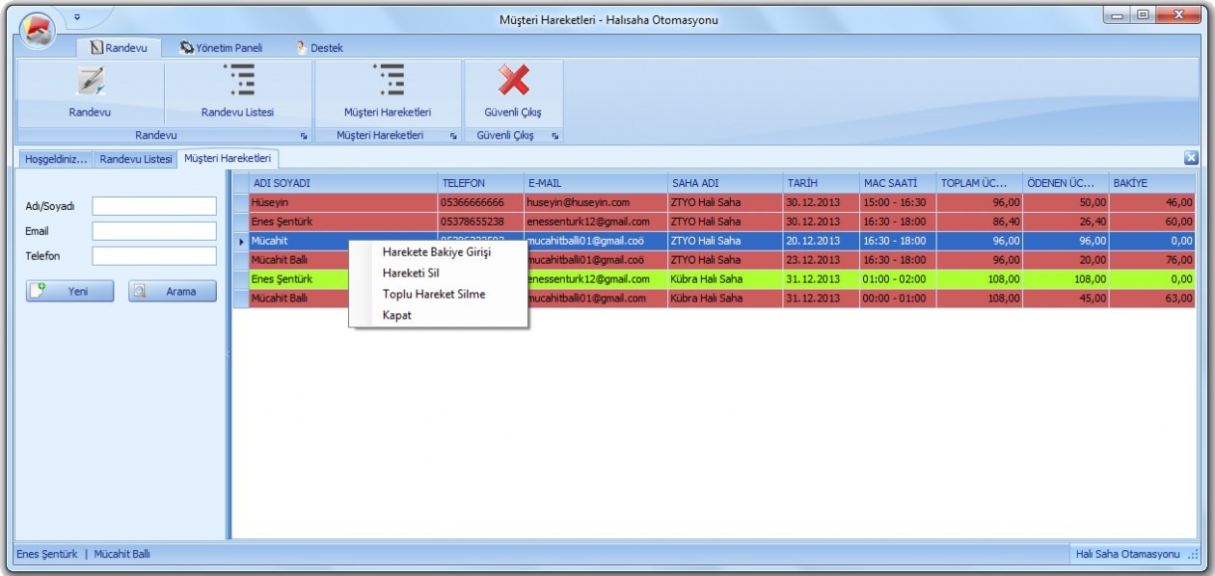The width and height of the screenshot is (1215, 576).
Task: Open Randevu Listesi list icon
Action: [237, 82]
